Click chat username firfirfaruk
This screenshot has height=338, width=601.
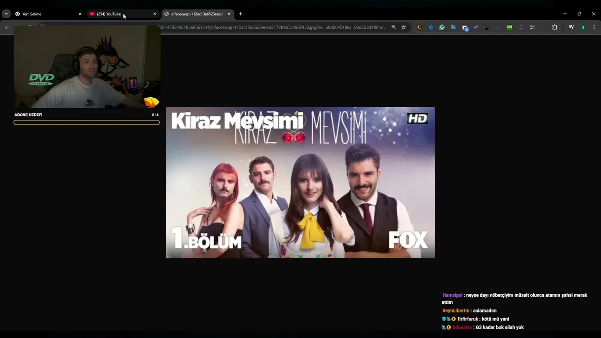[468, 319]
